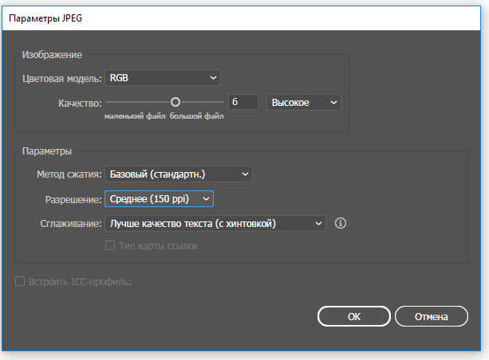The image size is (489, 360).
Task: Open the Цветовая модель dropdown showing RGB
Action: 163,77
